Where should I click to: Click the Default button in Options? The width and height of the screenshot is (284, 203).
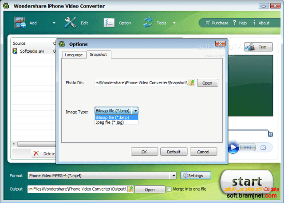tap(174, 152)
